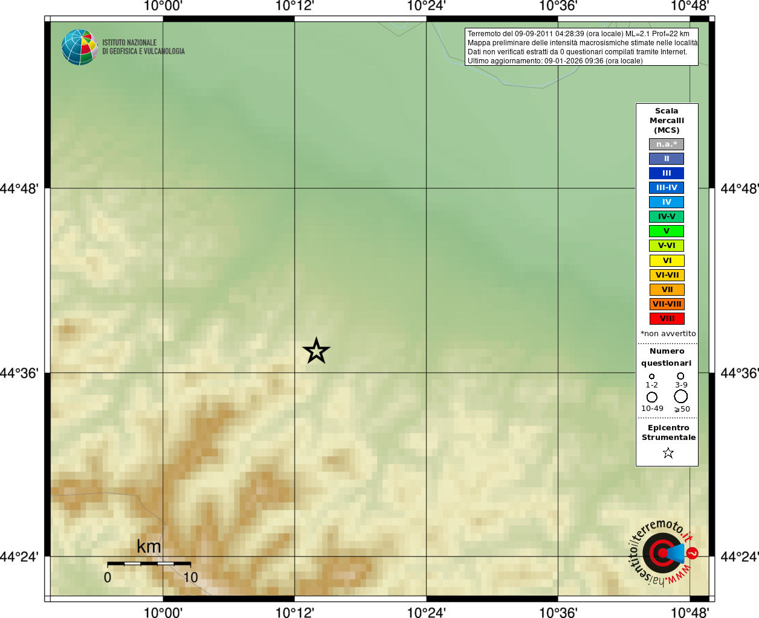Viewport: 759px width, 618px height.
Task: Click the 10-49 questionnaires circle symbol
Action: coord(651,397)
